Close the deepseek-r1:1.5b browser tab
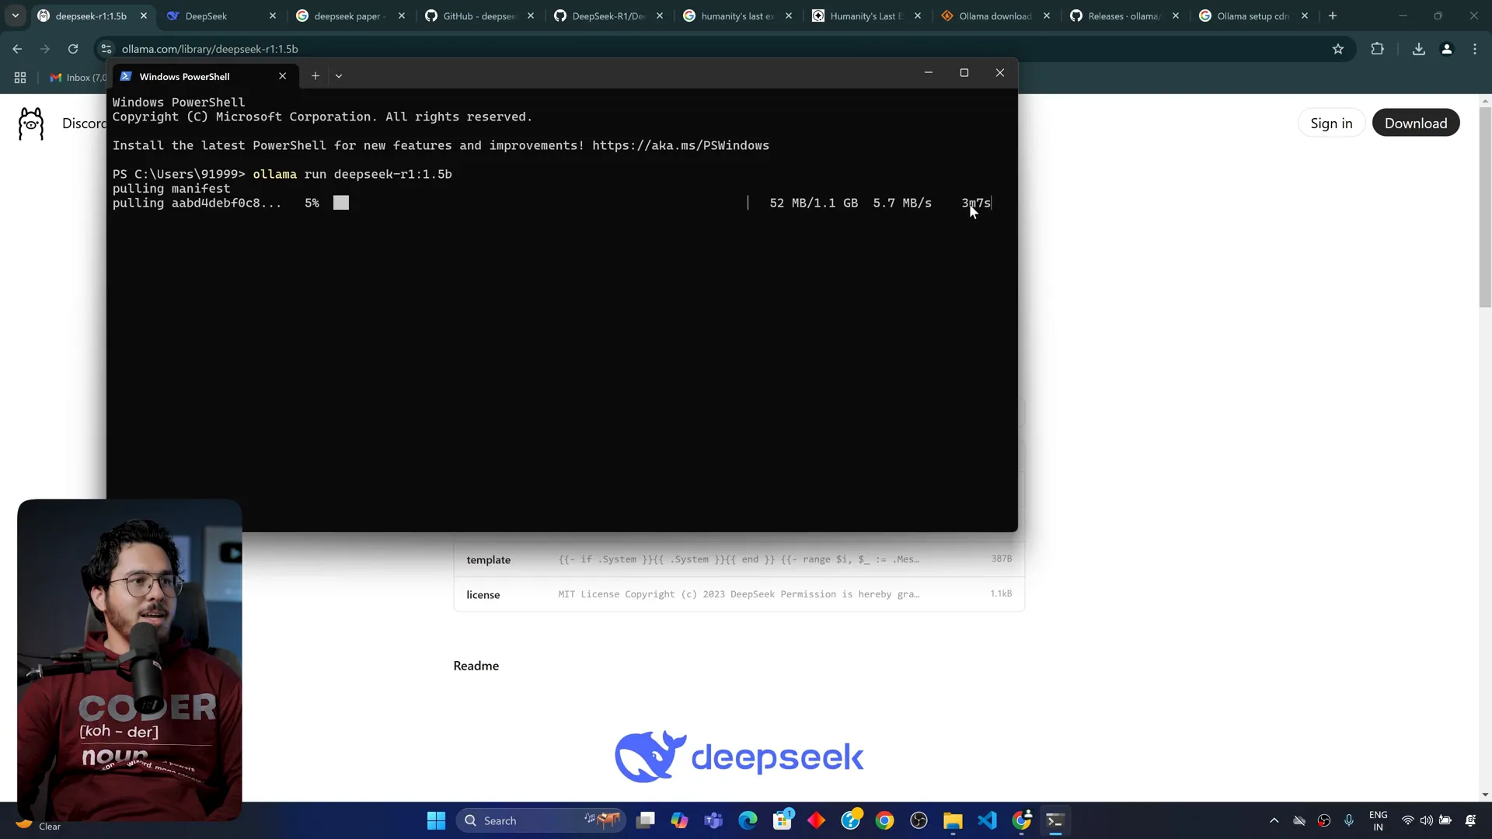Image resolution: width=1492 pixels, height=839 pixels. coord(144,16)
